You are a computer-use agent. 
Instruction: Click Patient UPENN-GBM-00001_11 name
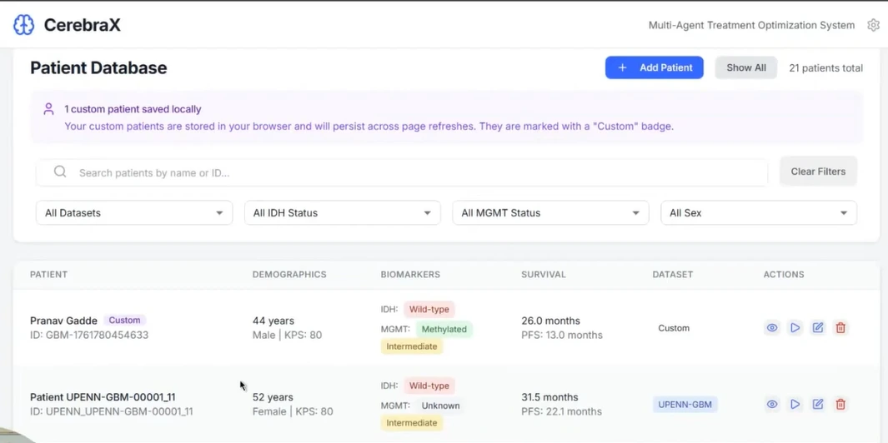click(103, 397)
